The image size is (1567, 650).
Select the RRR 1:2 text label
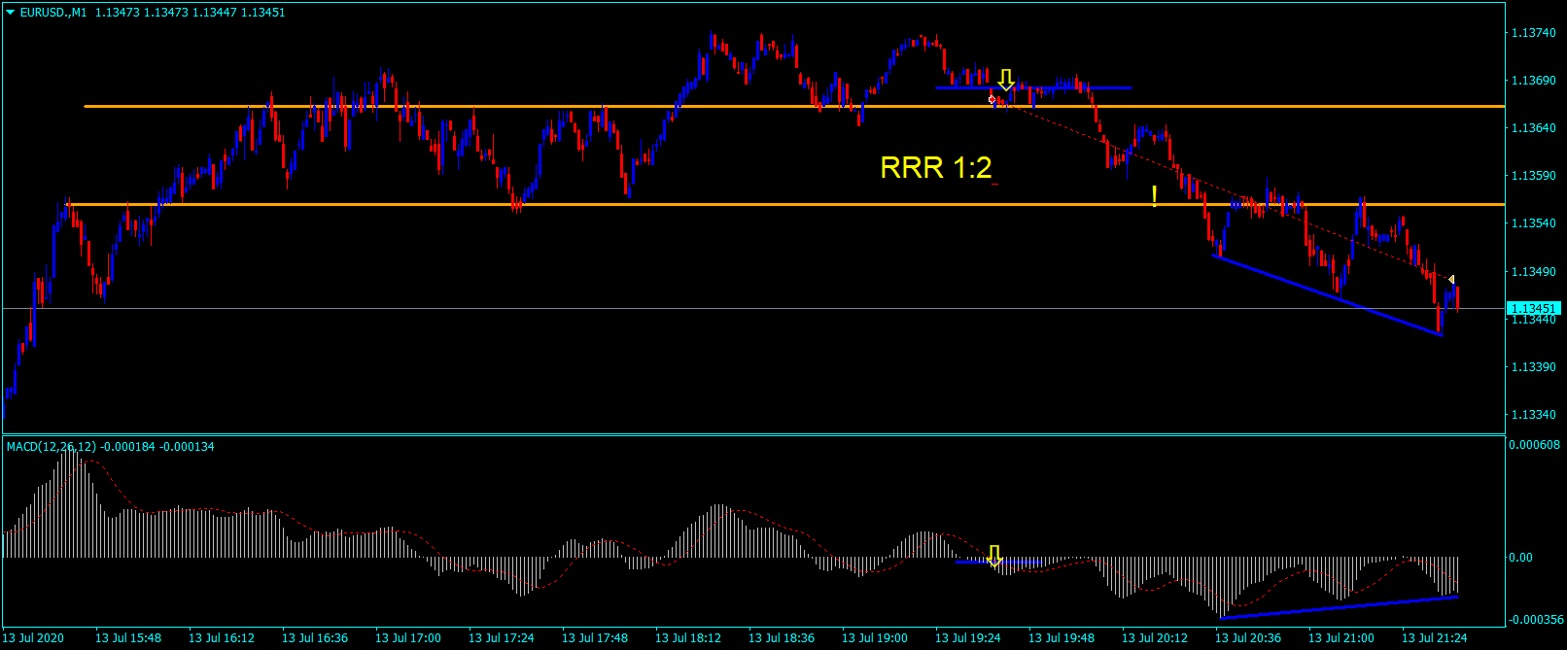pos(936,168)
